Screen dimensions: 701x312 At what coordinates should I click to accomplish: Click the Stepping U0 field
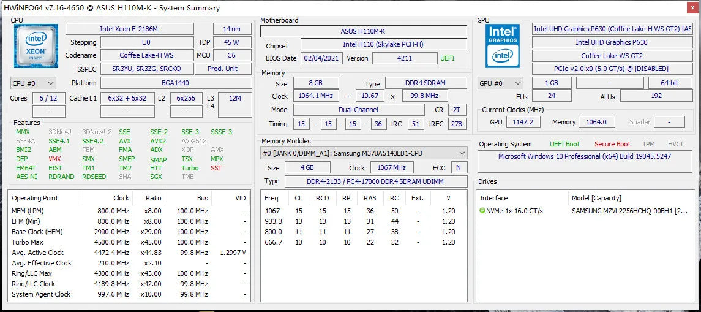(x=147, y=42)
